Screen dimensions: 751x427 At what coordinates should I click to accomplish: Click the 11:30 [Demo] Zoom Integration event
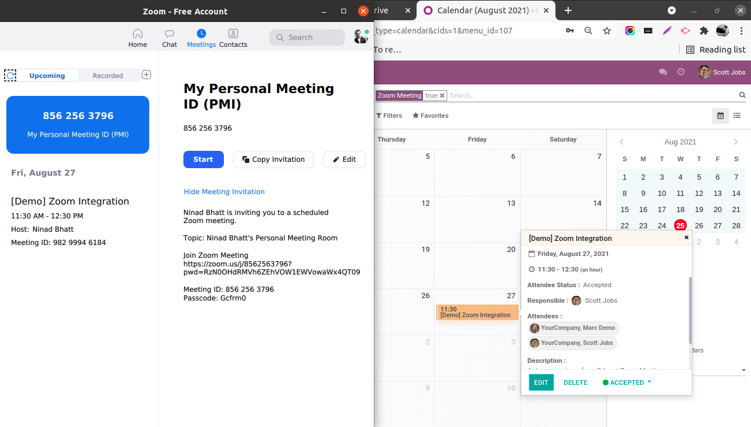[x=477, y=313]
